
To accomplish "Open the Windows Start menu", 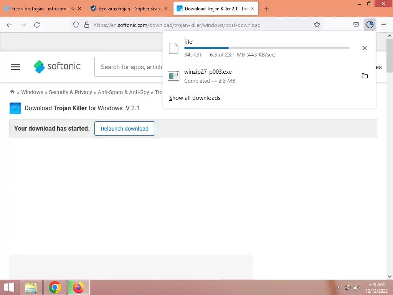I will 9,287.
